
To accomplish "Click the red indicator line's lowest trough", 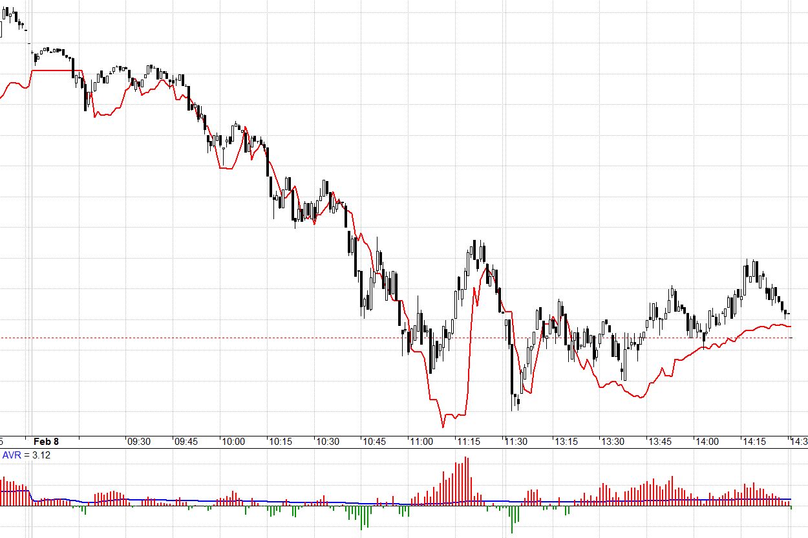I will 443,426.
